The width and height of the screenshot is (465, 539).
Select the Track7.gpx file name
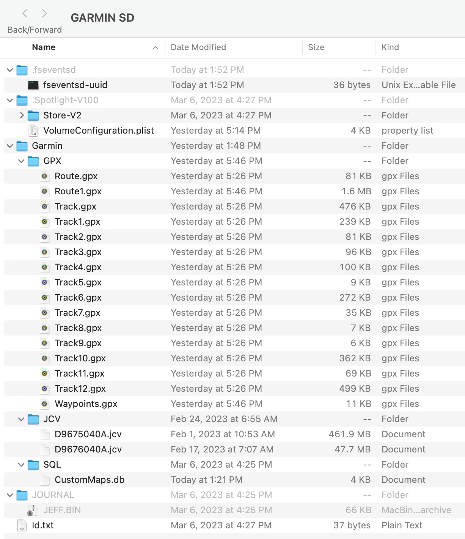pos(77,313)
